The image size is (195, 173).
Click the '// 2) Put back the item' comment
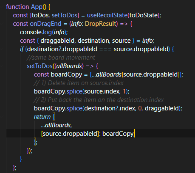click(99, 100)
